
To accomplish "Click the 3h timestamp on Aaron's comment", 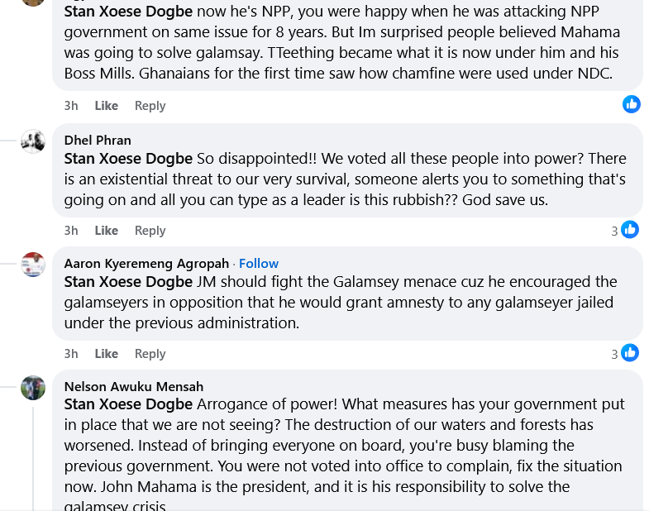I will point(71,354).
